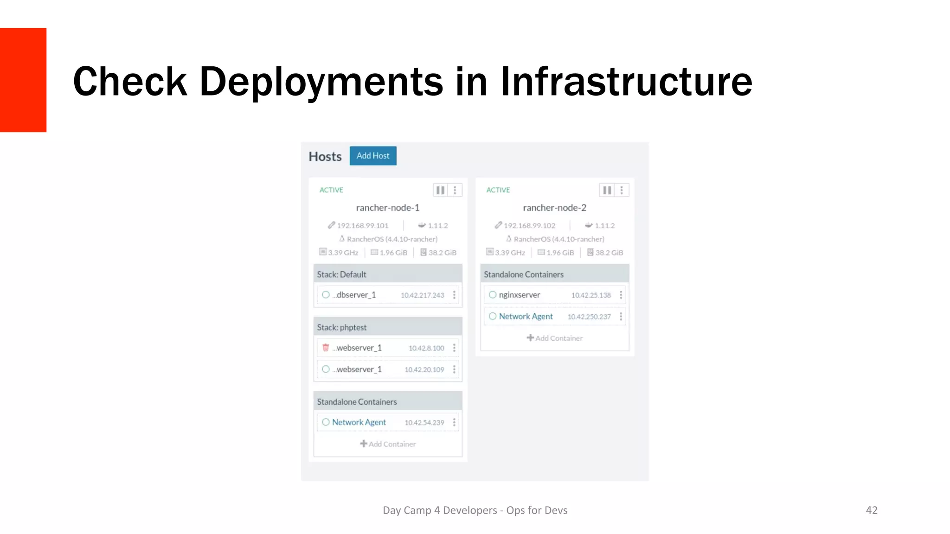Viewport: 950px width, 534px height.
Task: Click the ACTIVE status on rancher-node-2
Action: (498, 190)
